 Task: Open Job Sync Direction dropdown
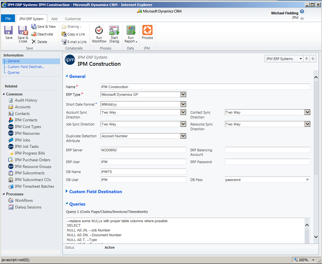(x=183, y=124)
